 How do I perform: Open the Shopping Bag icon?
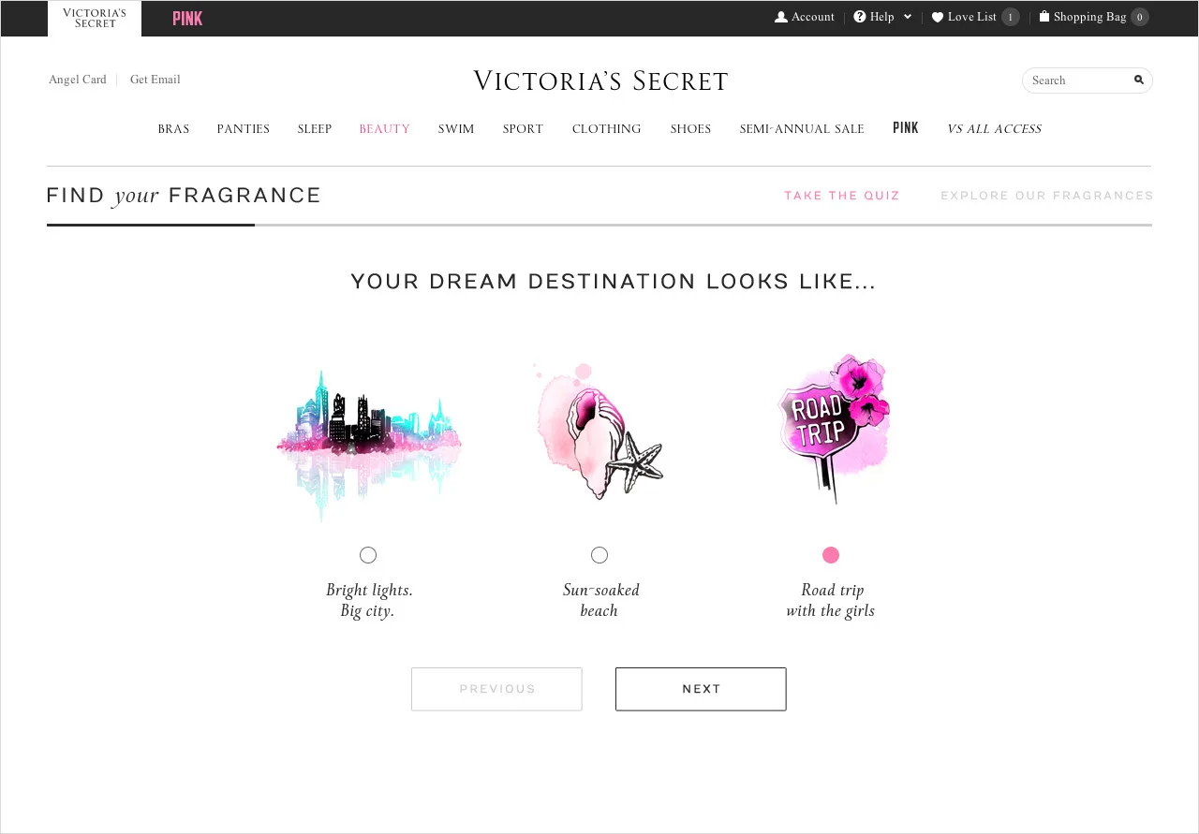1044,17
